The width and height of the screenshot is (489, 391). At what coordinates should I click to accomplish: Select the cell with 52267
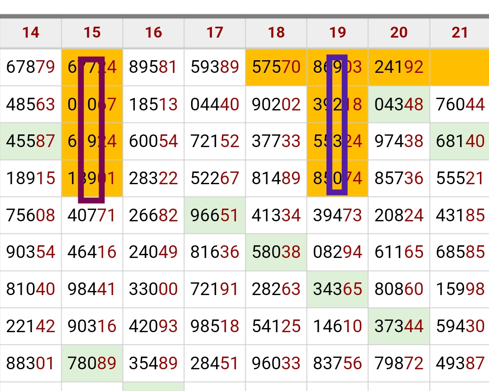click(x=215, y=178)
